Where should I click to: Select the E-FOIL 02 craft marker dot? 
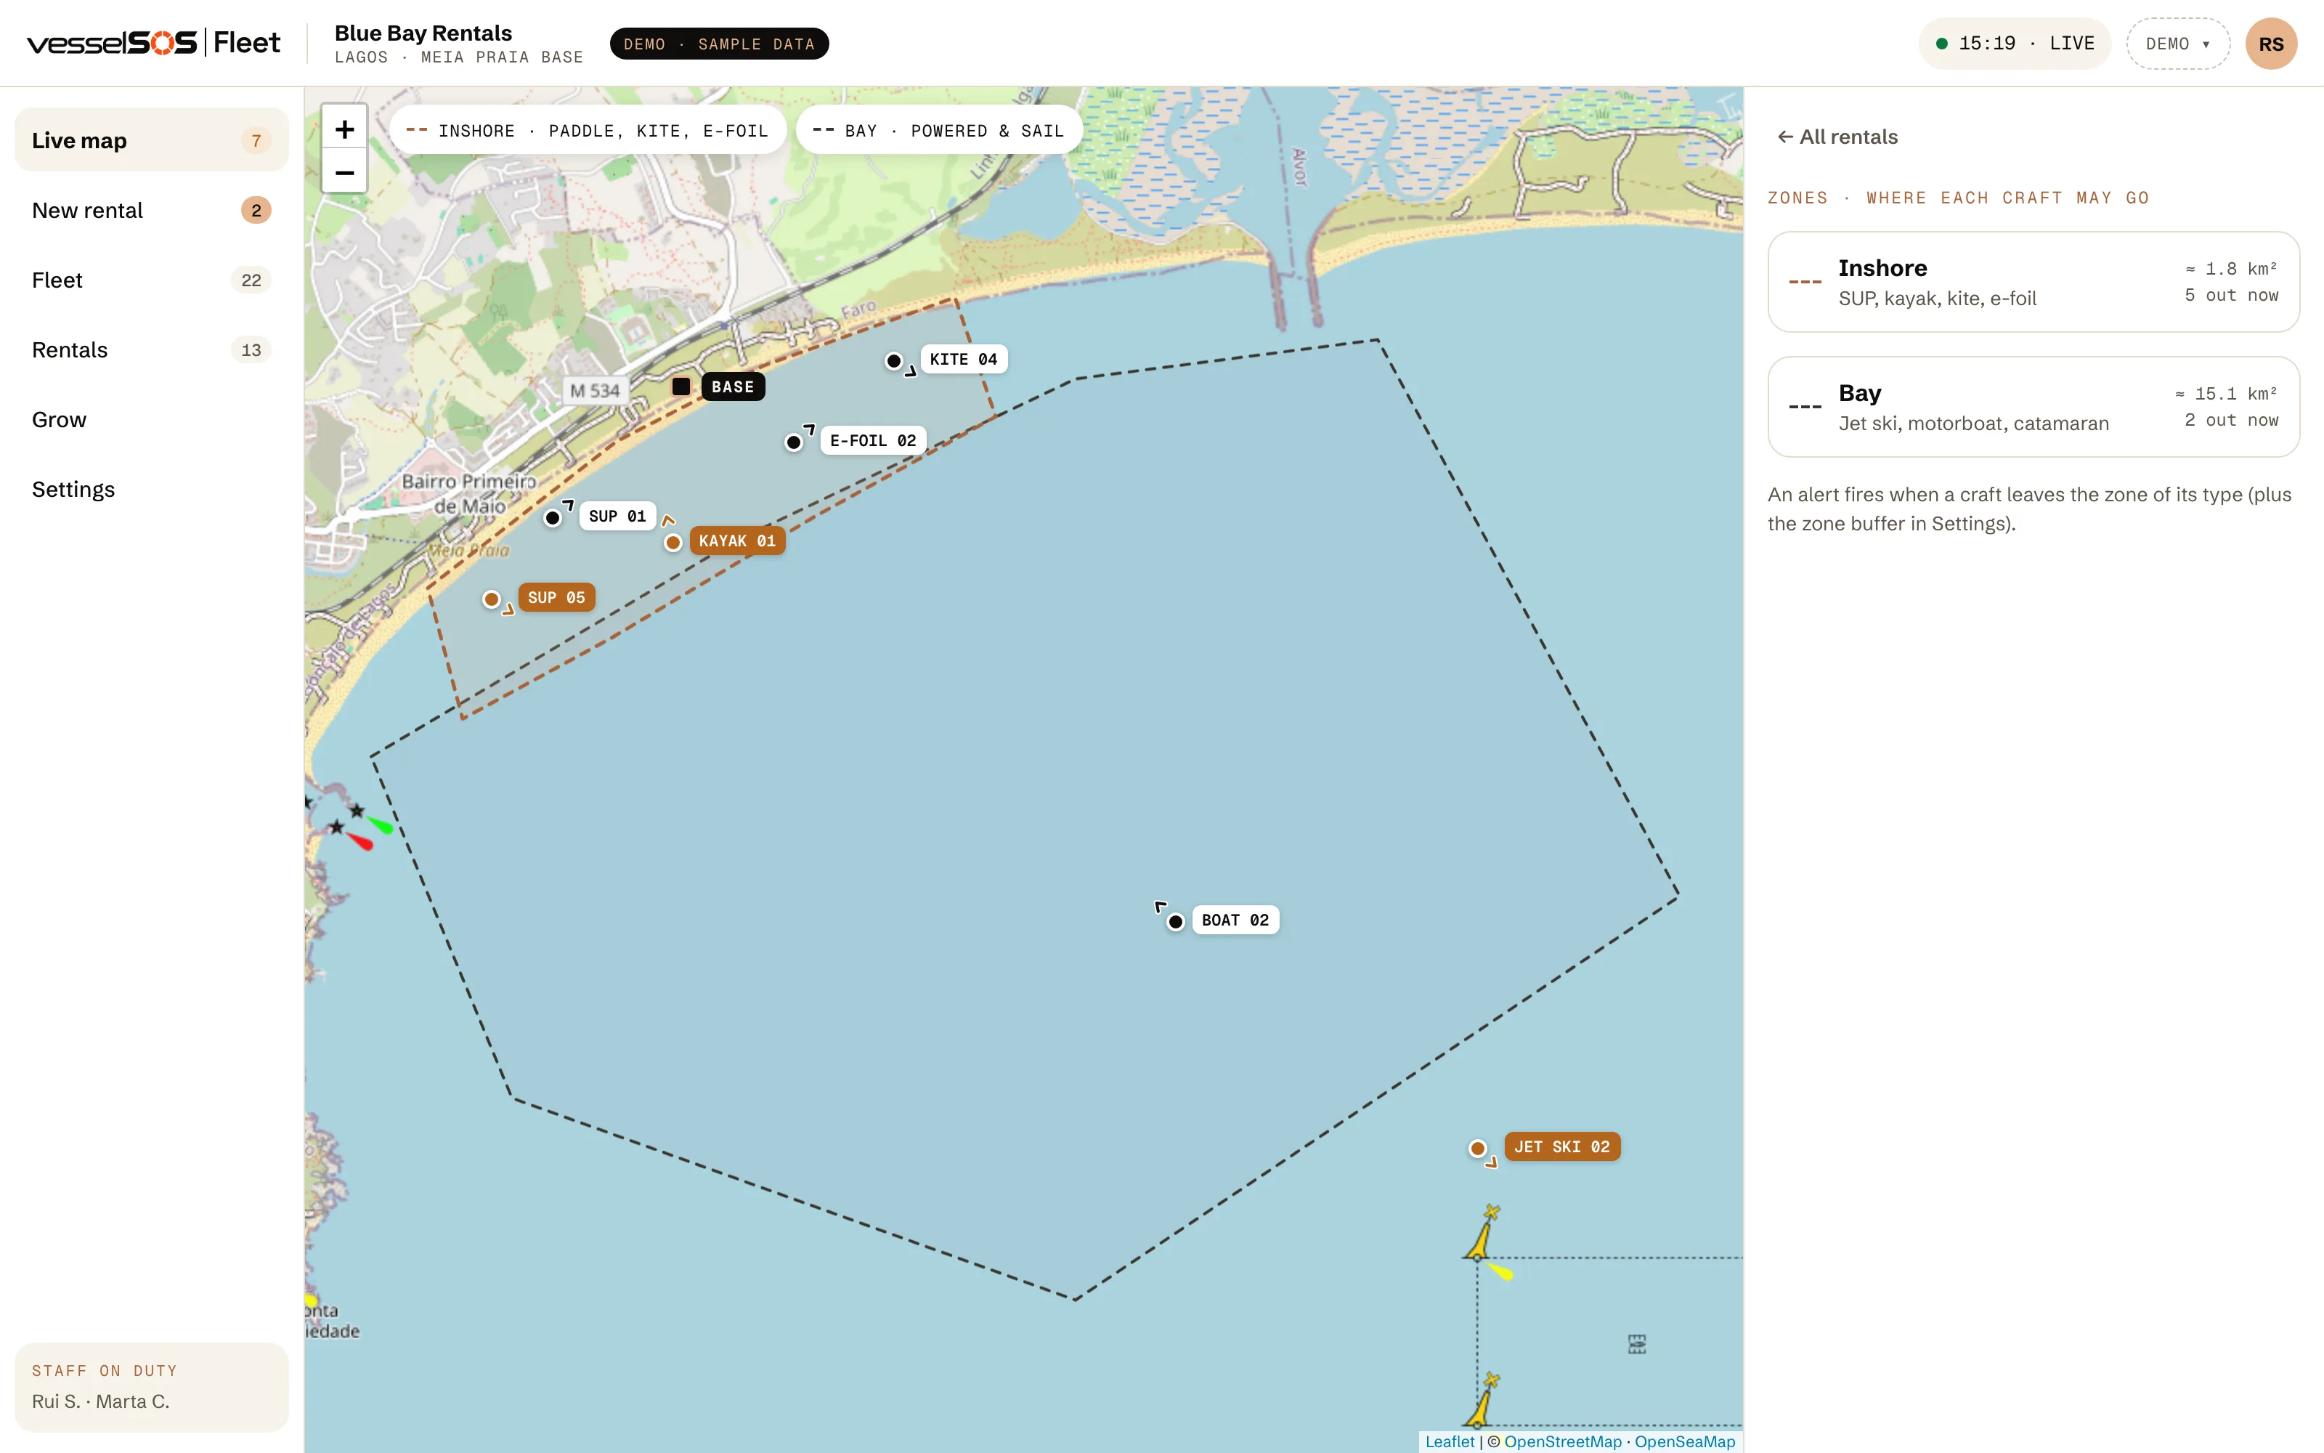pos(793,443)
